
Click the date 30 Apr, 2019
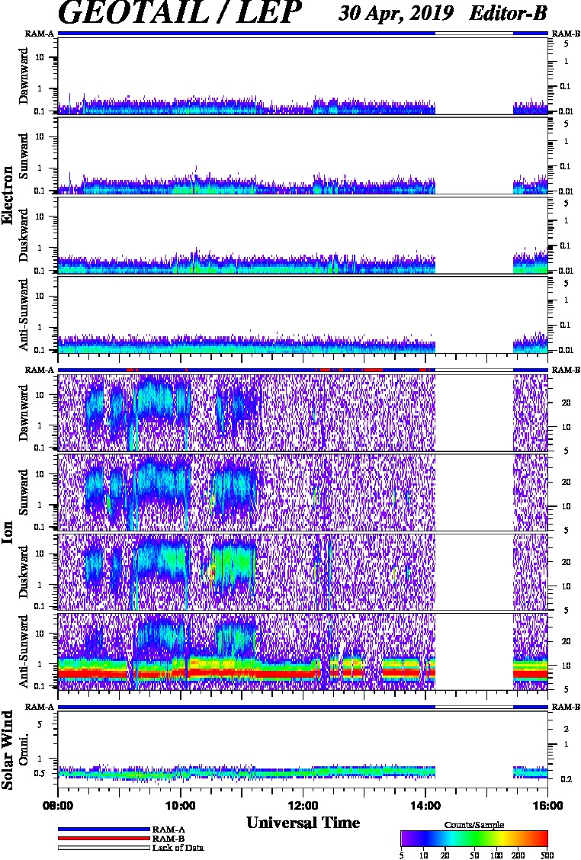pyautogui.click(x=396, y=13)
